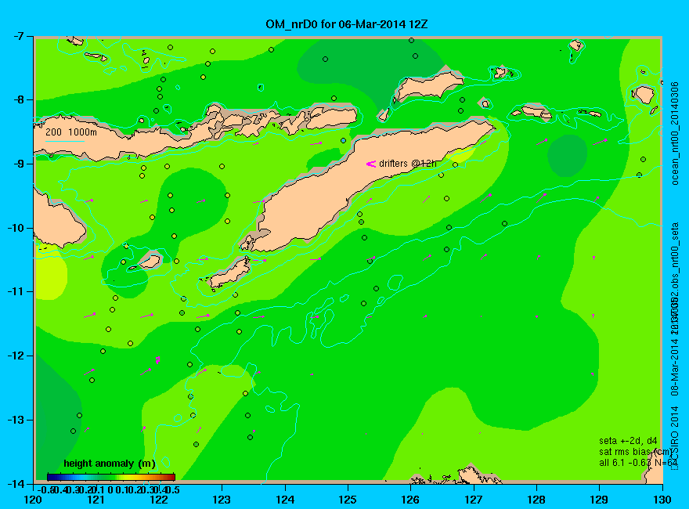Click the 128 longitude axis label

[x=536, y=500]
